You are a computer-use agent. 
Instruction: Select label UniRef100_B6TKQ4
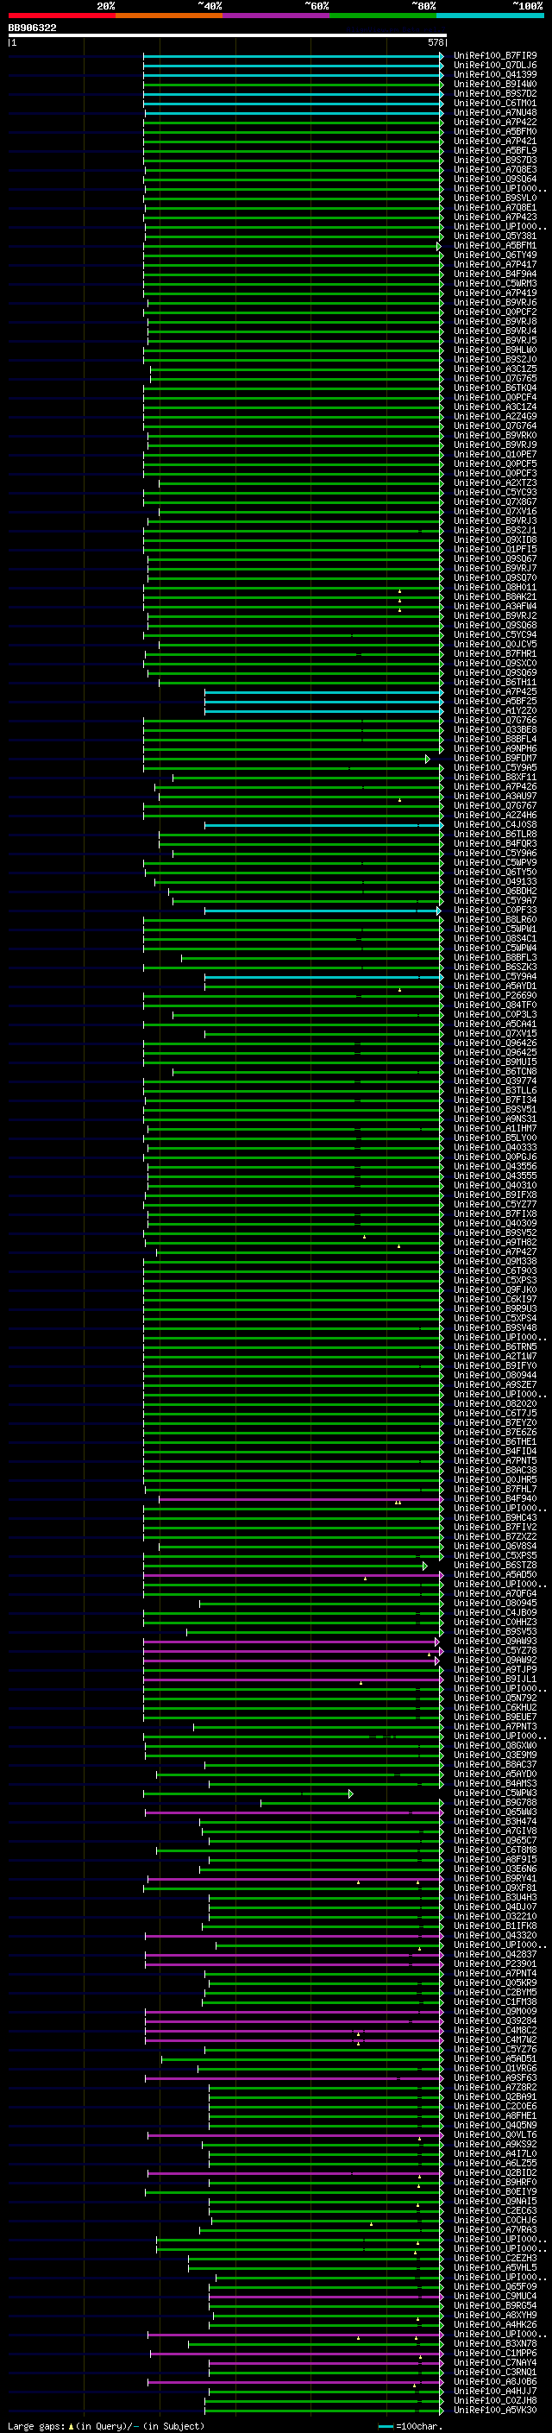pyautogui.click(x=494, y=388)
